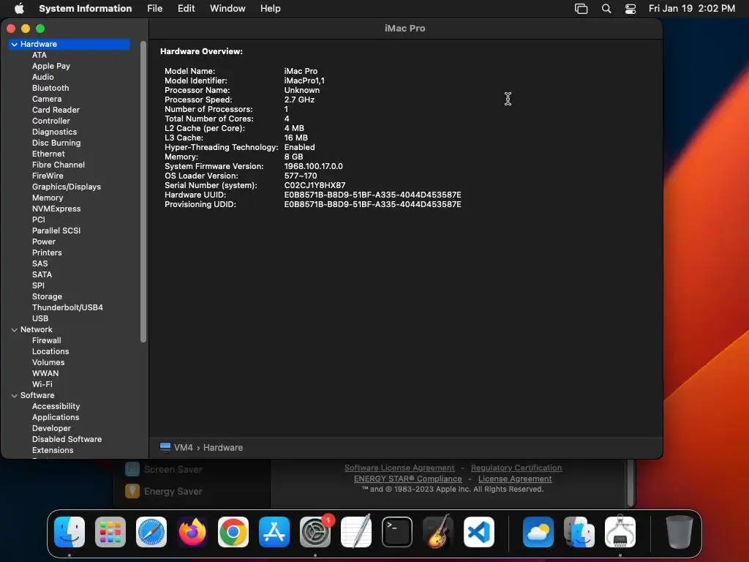Open Spotlight search in menu bar
Screen dimensions: 749x562
click(x=606, y=9)
